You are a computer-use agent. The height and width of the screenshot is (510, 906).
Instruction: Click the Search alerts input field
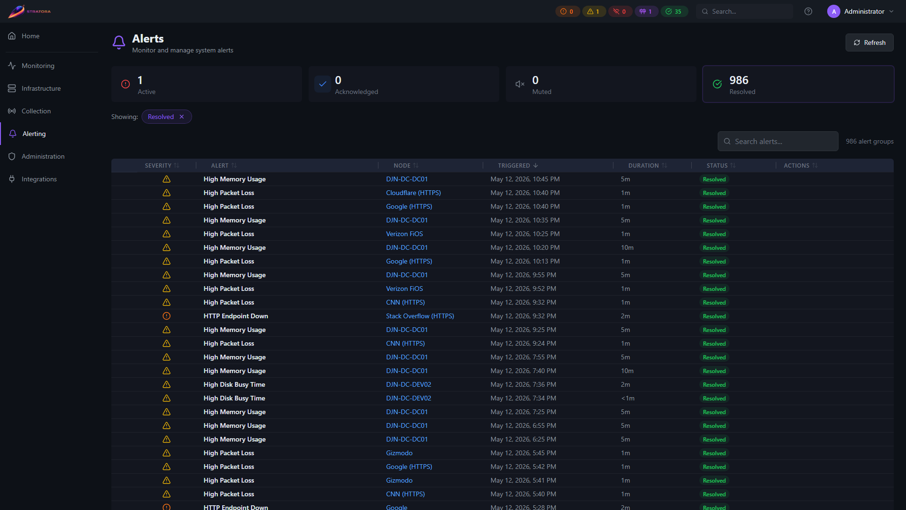click(x=778, y=141)
